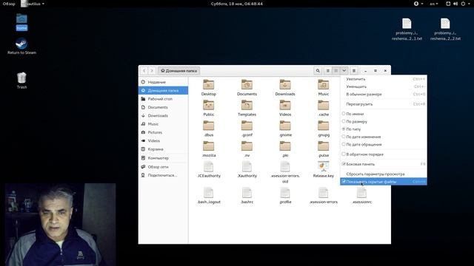Go back with the left arrow button

click(x=144, y=71)
